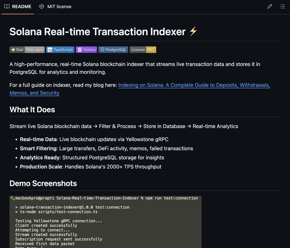Click the Production Scale bullet text
Viewport: 290px width, 248px height.
pyautogui.click(x=91, y=167)
